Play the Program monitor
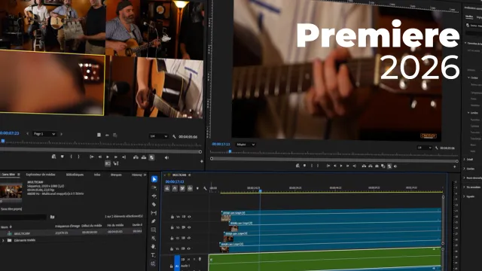The image size is (482, 271). pyautogui.click(x=341, y=166)
